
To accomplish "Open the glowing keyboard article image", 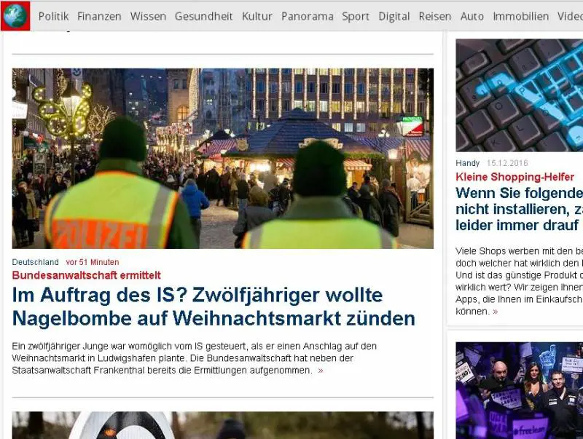I will click(519, 95).
